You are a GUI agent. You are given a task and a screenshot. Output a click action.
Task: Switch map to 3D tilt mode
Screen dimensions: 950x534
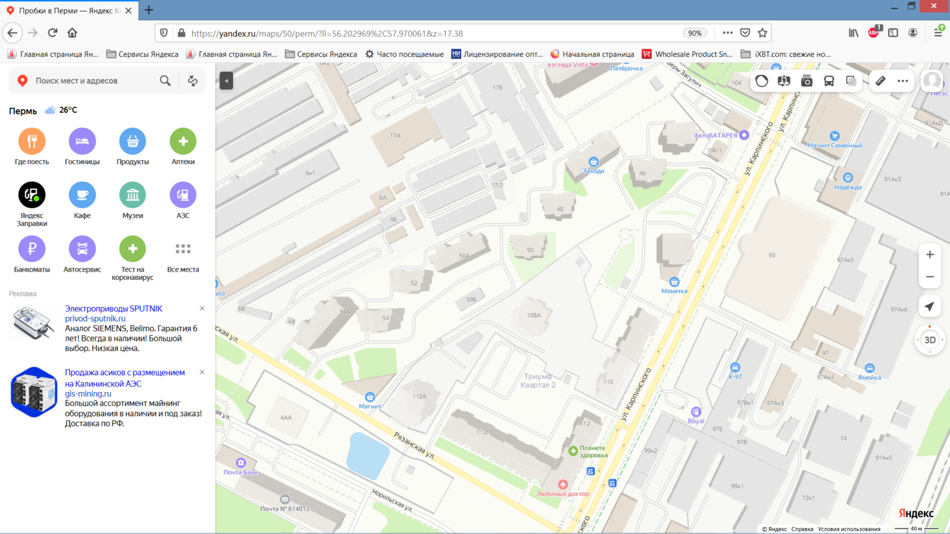click(930, 340)
